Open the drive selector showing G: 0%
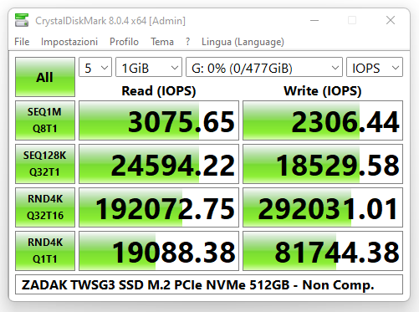 [264, 67]
